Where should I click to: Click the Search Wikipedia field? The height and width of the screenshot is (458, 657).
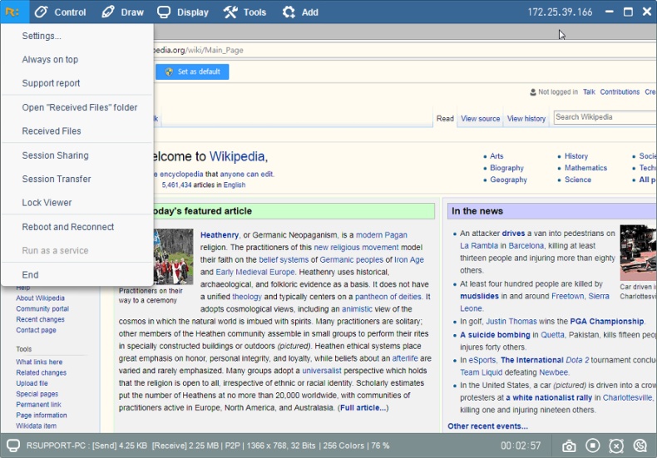[605, 117]
